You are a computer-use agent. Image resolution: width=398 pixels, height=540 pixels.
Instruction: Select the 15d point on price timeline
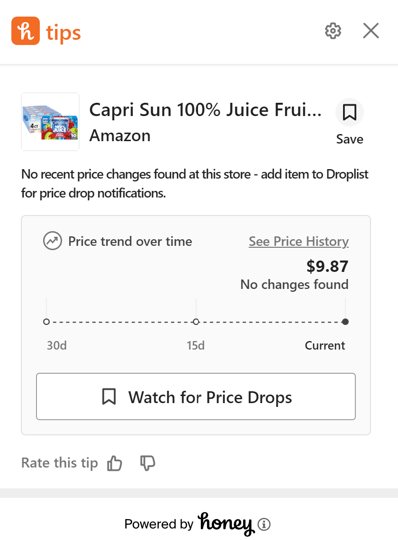tap(196, 322)
